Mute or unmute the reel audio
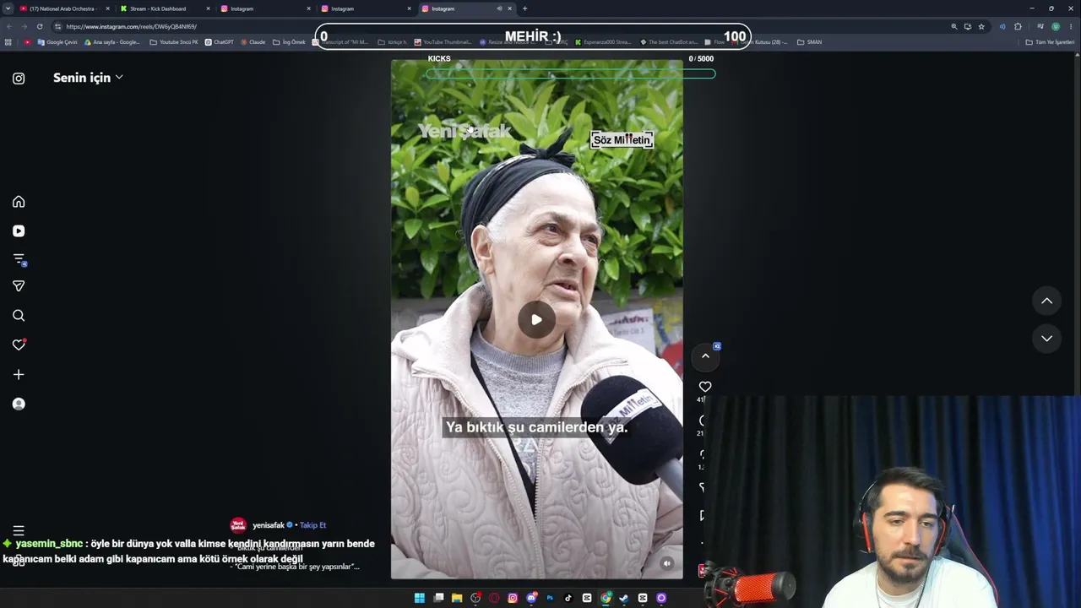This screenshot has width=1081, height=608. pyautogui.click(x=667, y=563)
